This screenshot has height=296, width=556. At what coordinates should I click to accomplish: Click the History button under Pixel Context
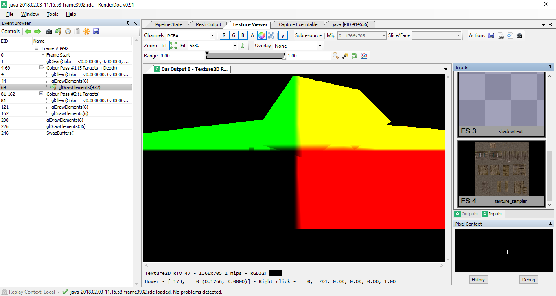pos(478,280)
